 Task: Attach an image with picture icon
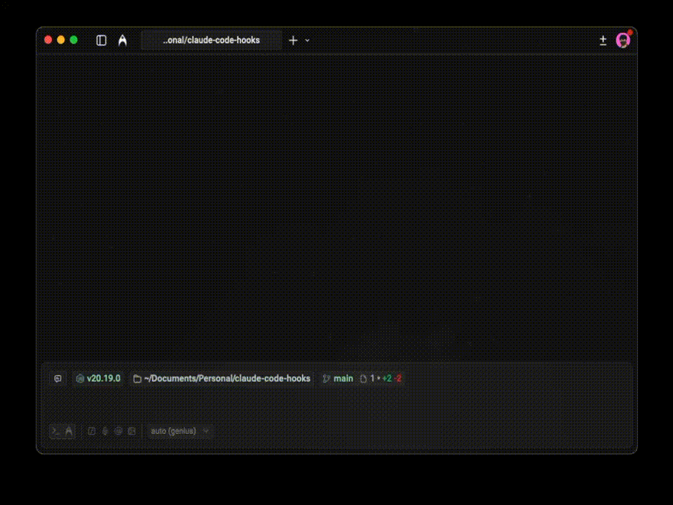click(x=132, y=431)
